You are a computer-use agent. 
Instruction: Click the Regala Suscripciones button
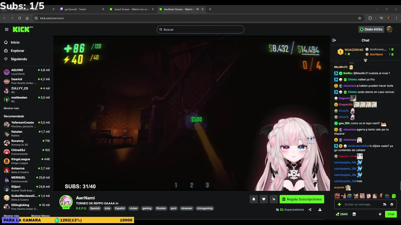302,199
